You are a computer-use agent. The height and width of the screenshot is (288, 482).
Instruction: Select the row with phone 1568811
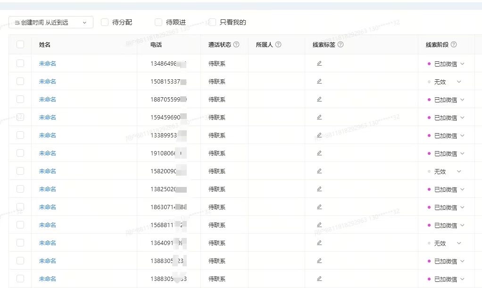[x=20, y=225]
